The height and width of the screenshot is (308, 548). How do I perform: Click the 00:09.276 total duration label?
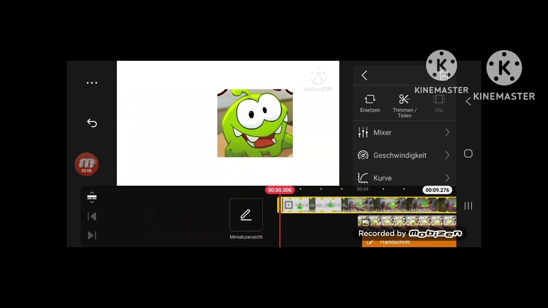pos(437,190)
